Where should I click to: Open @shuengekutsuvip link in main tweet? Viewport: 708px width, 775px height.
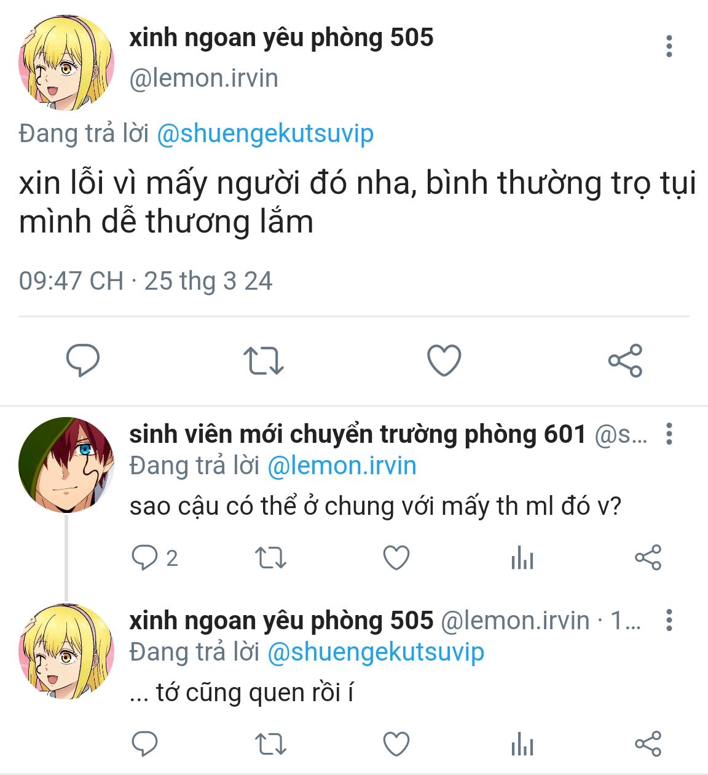click(265, 134)
